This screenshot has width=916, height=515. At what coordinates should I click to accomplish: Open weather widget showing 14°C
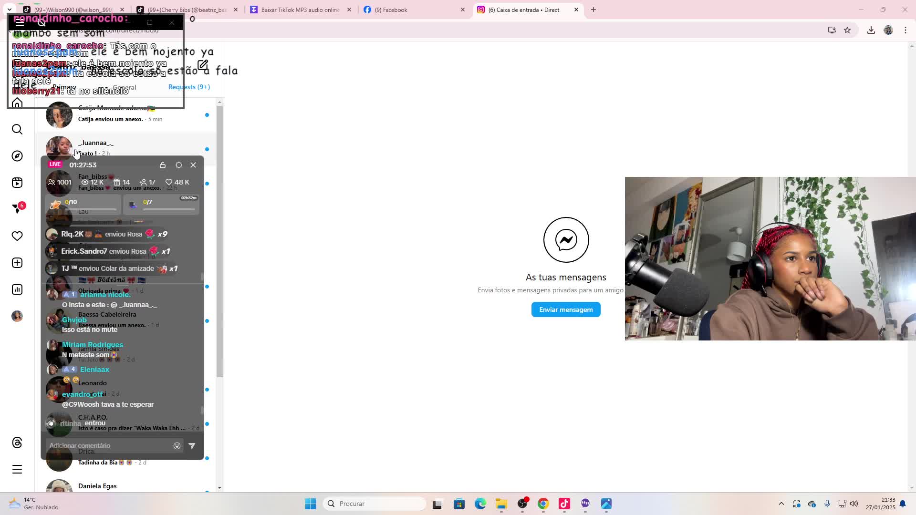(33, 504)
